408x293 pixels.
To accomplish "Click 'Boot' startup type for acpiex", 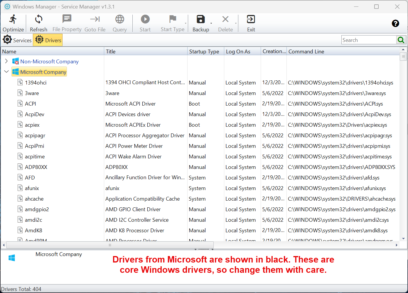I will [x=194, y=125].
